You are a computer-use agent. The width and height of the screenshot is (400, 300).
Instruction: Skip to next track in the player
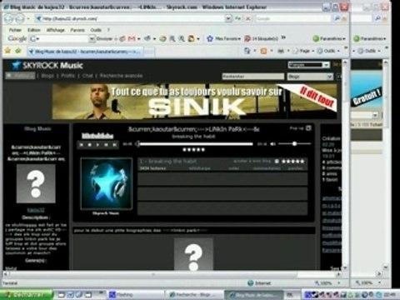point(114,145)
